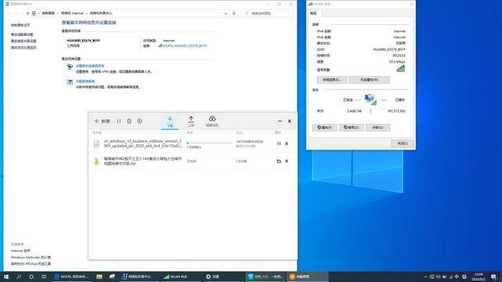Click the plus New task button
502x282 pixels.
[102, 121]
